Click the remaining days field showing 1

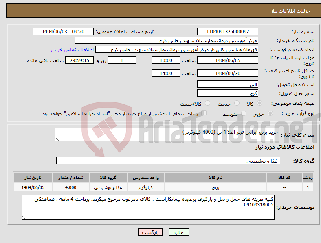[122, 60]
